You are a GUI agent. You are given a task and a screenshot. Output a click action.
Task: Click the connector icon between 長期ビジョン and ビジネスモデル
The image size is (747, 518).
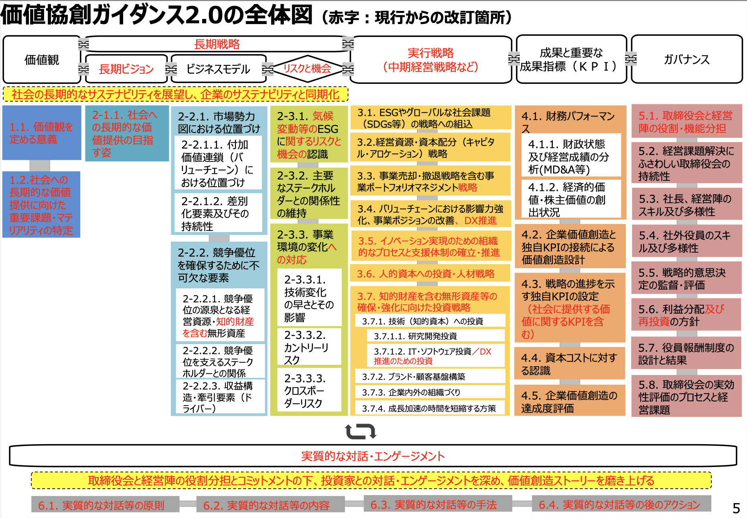[171, 68]
